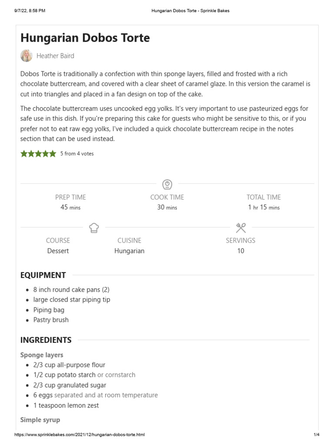Click the first rating star
The image size is (334, 446).
coord(24,153)
